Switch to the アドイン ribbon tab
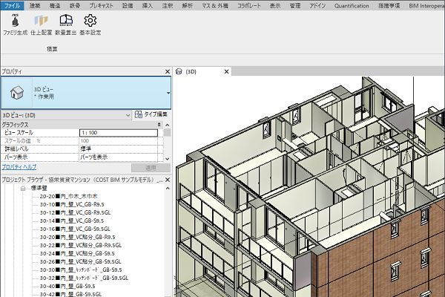Image resolution: width=445 pixels, height=297 pixels. [317, 6]
